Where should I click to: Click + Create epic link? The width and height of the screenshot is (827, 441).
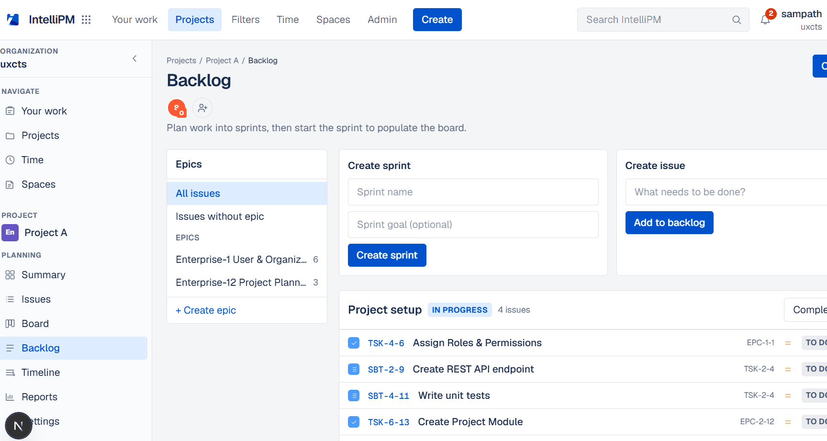(x=206, y=310)
